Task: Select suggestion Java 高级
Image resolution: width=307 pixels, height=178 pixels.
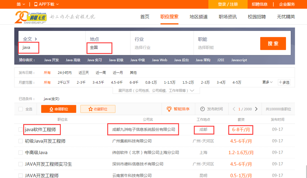Action: pos(73,60)
